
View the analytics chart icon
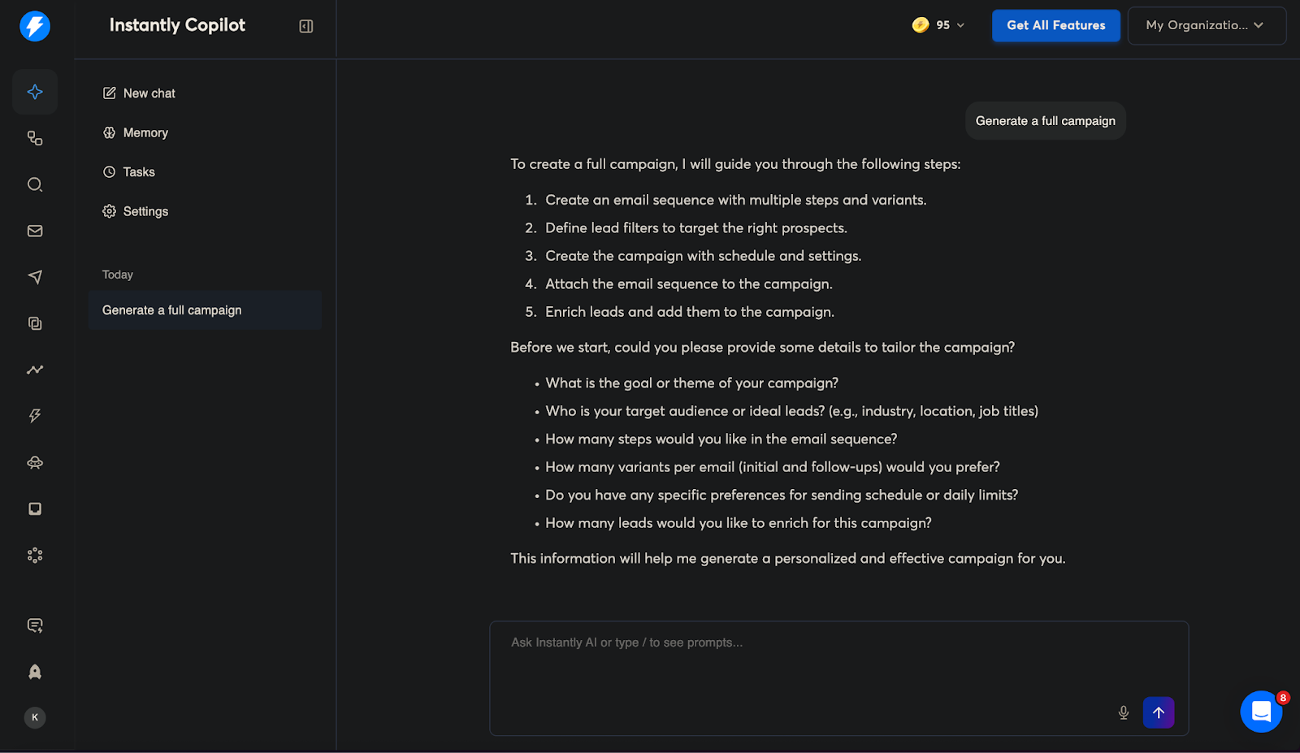point(34,370)
